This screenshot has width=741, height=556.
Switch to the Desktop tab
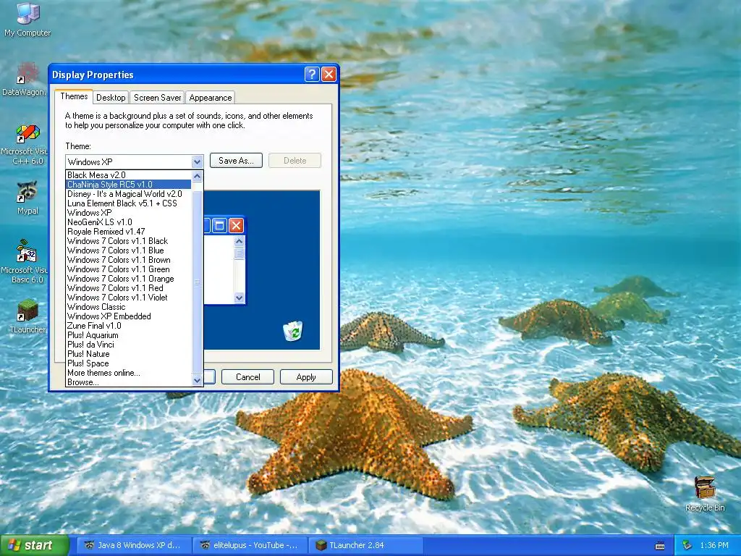pyautogui.click(x=111, y=98)
